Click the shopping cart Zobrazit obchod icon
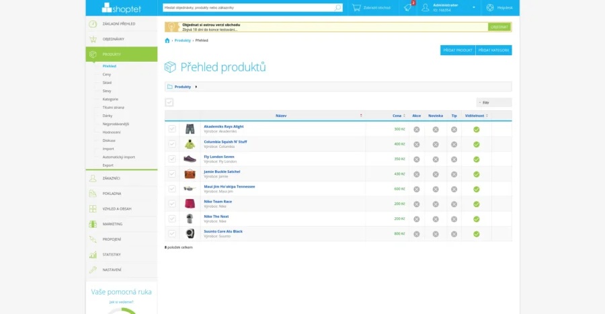The image size is (605, 314). click(356, 7)
